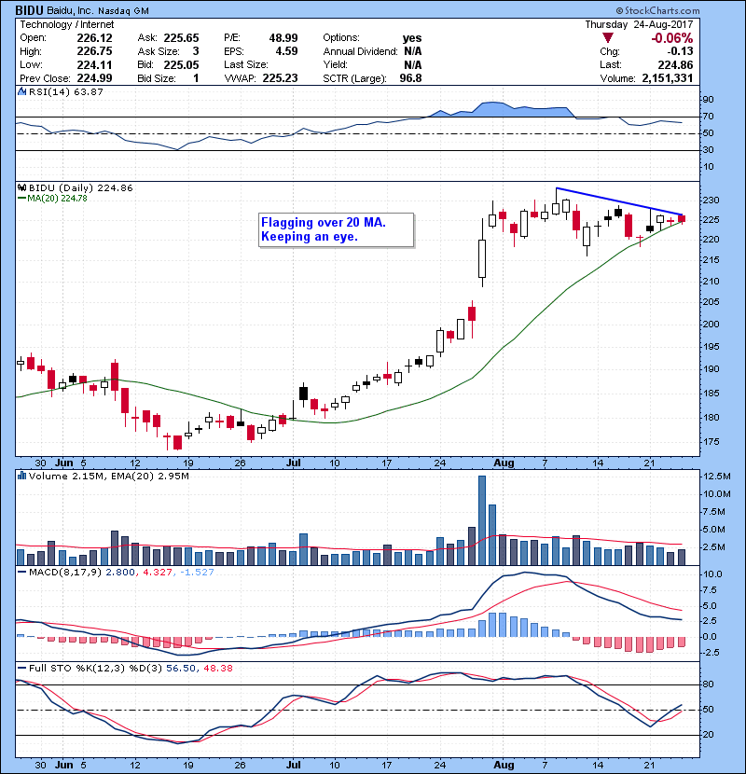Image resolution: width=746 pixels, height=774 pixels.
Task: Click the Jun label on bottom date axis
Action: click(64, 765)
